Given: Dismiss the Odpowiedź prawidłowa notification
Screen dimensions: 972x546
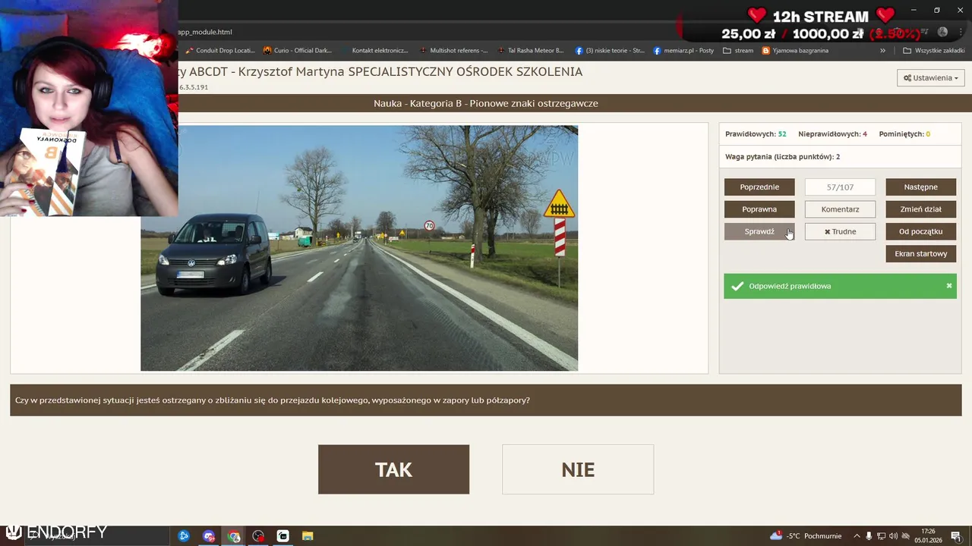Looking at the screenshot, I should (948, 286).
